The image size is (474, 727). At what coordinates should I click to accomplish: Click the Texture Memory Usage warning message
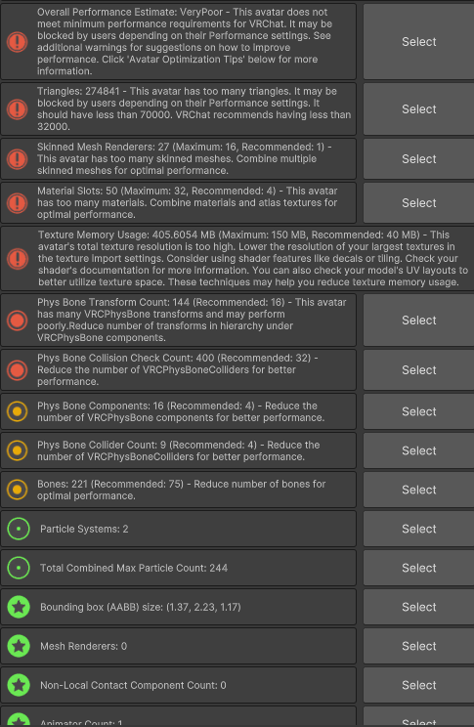click(253, 259)
